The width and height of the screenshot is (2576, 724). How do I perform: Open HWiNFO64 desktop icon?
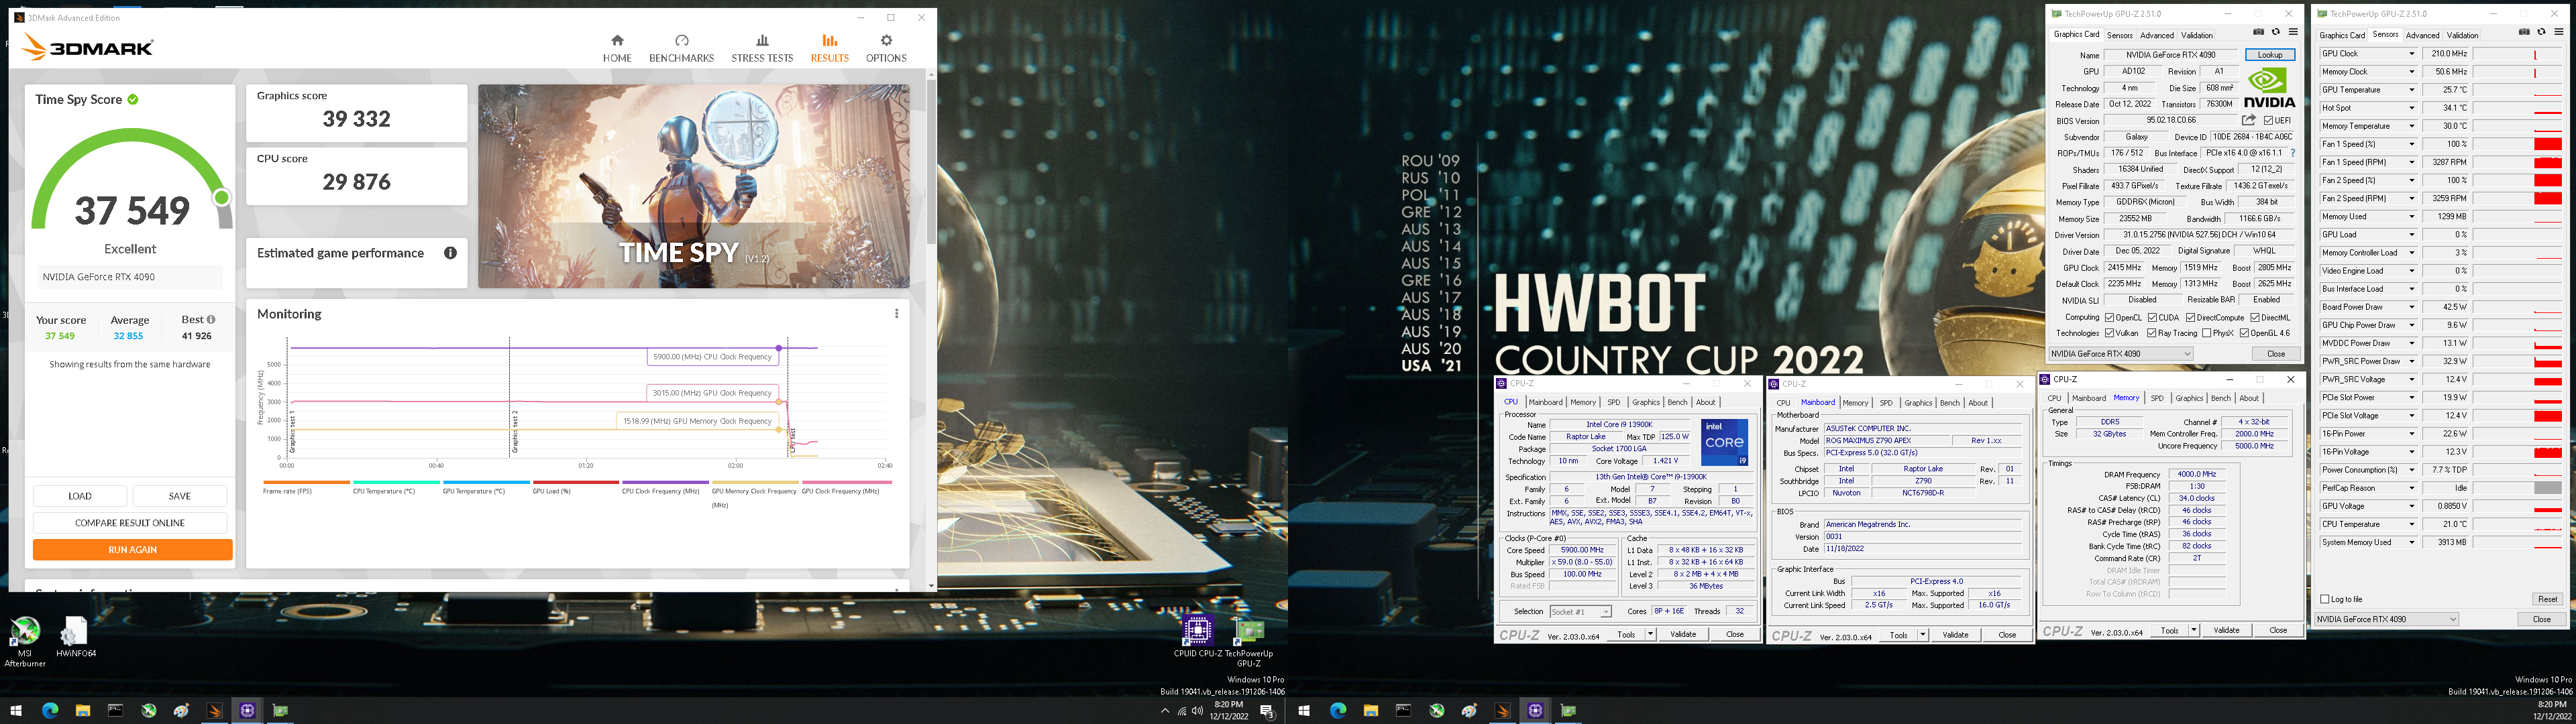point(76,637)
